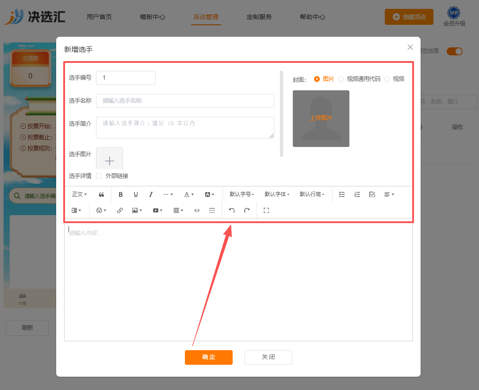Open 帮助中心 in the top navigation
The width and height of the screenshot is (479, 390).
click(x=313, y=17)
